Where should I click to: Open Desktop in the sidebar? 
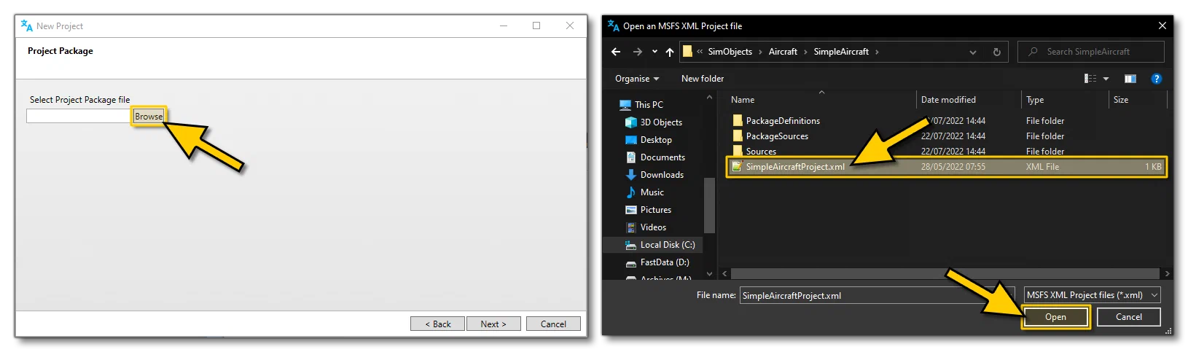(649, 140)
